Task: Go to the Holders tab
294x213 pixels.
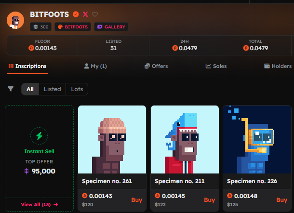Action: [278, 66]
